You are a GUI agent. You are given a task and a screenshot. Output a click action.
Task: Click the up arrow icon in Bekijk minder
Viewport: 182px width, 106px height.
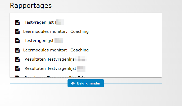[73, 83]
